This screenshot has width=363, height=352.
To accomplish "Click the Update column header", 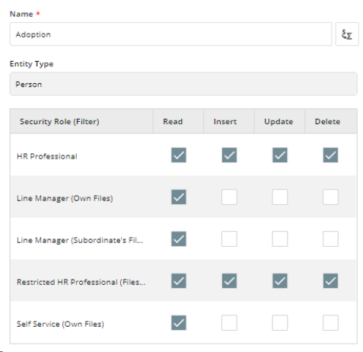I will click(279, 121).
